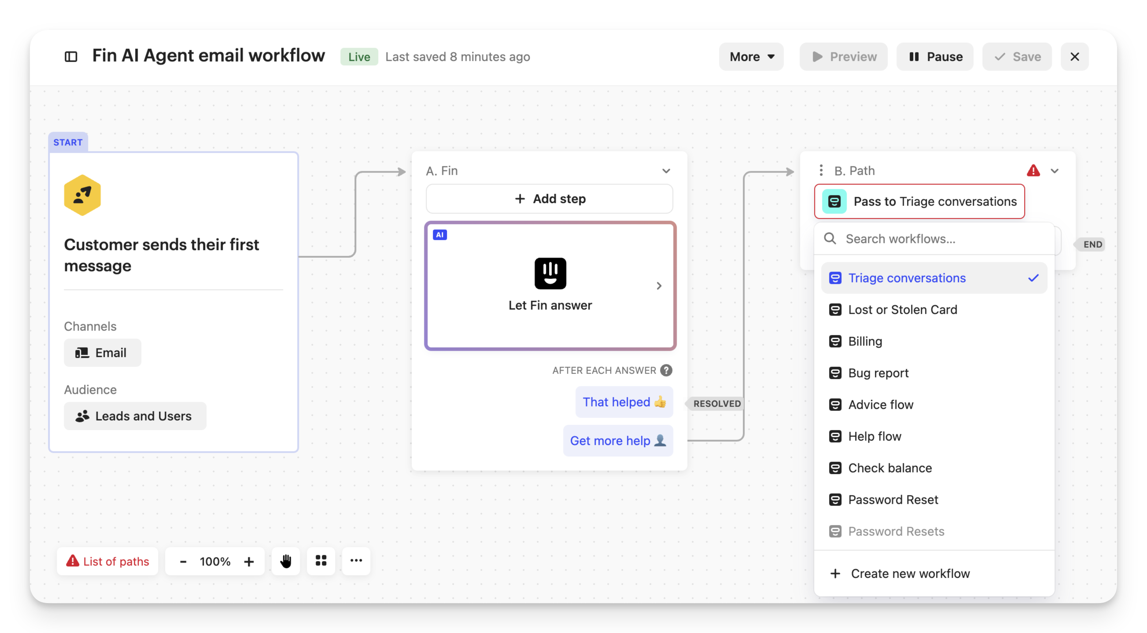
Task: Click the Lost or Stolen Card icon
Action: pyautogui.click(x=835, y=309)
